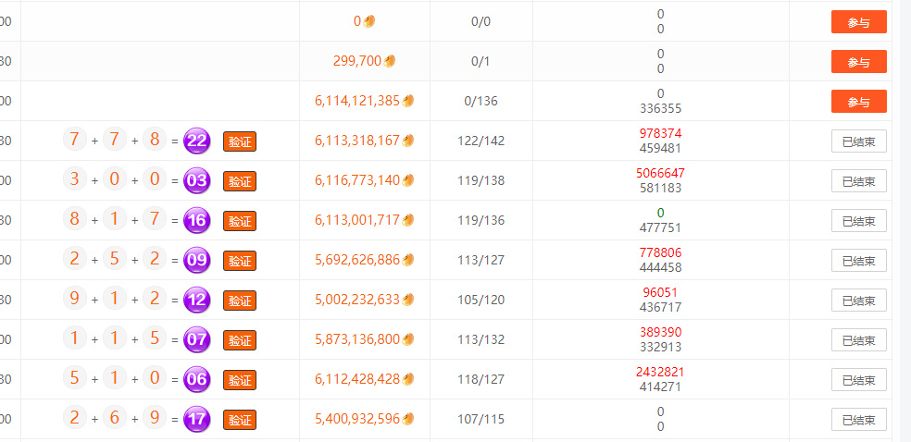911x442 pixels.
Task: Click 已结束 button in the 122/142 row
Action: click(x=858, y=141)
